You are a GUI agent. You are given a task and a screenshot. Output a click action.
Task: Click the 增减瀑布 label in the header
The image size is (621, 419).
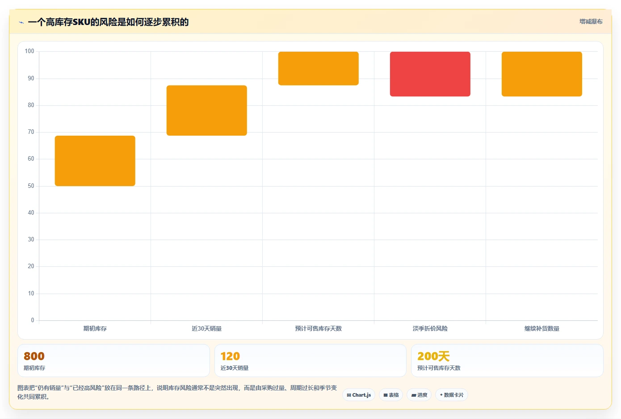[x=591, y=21]
